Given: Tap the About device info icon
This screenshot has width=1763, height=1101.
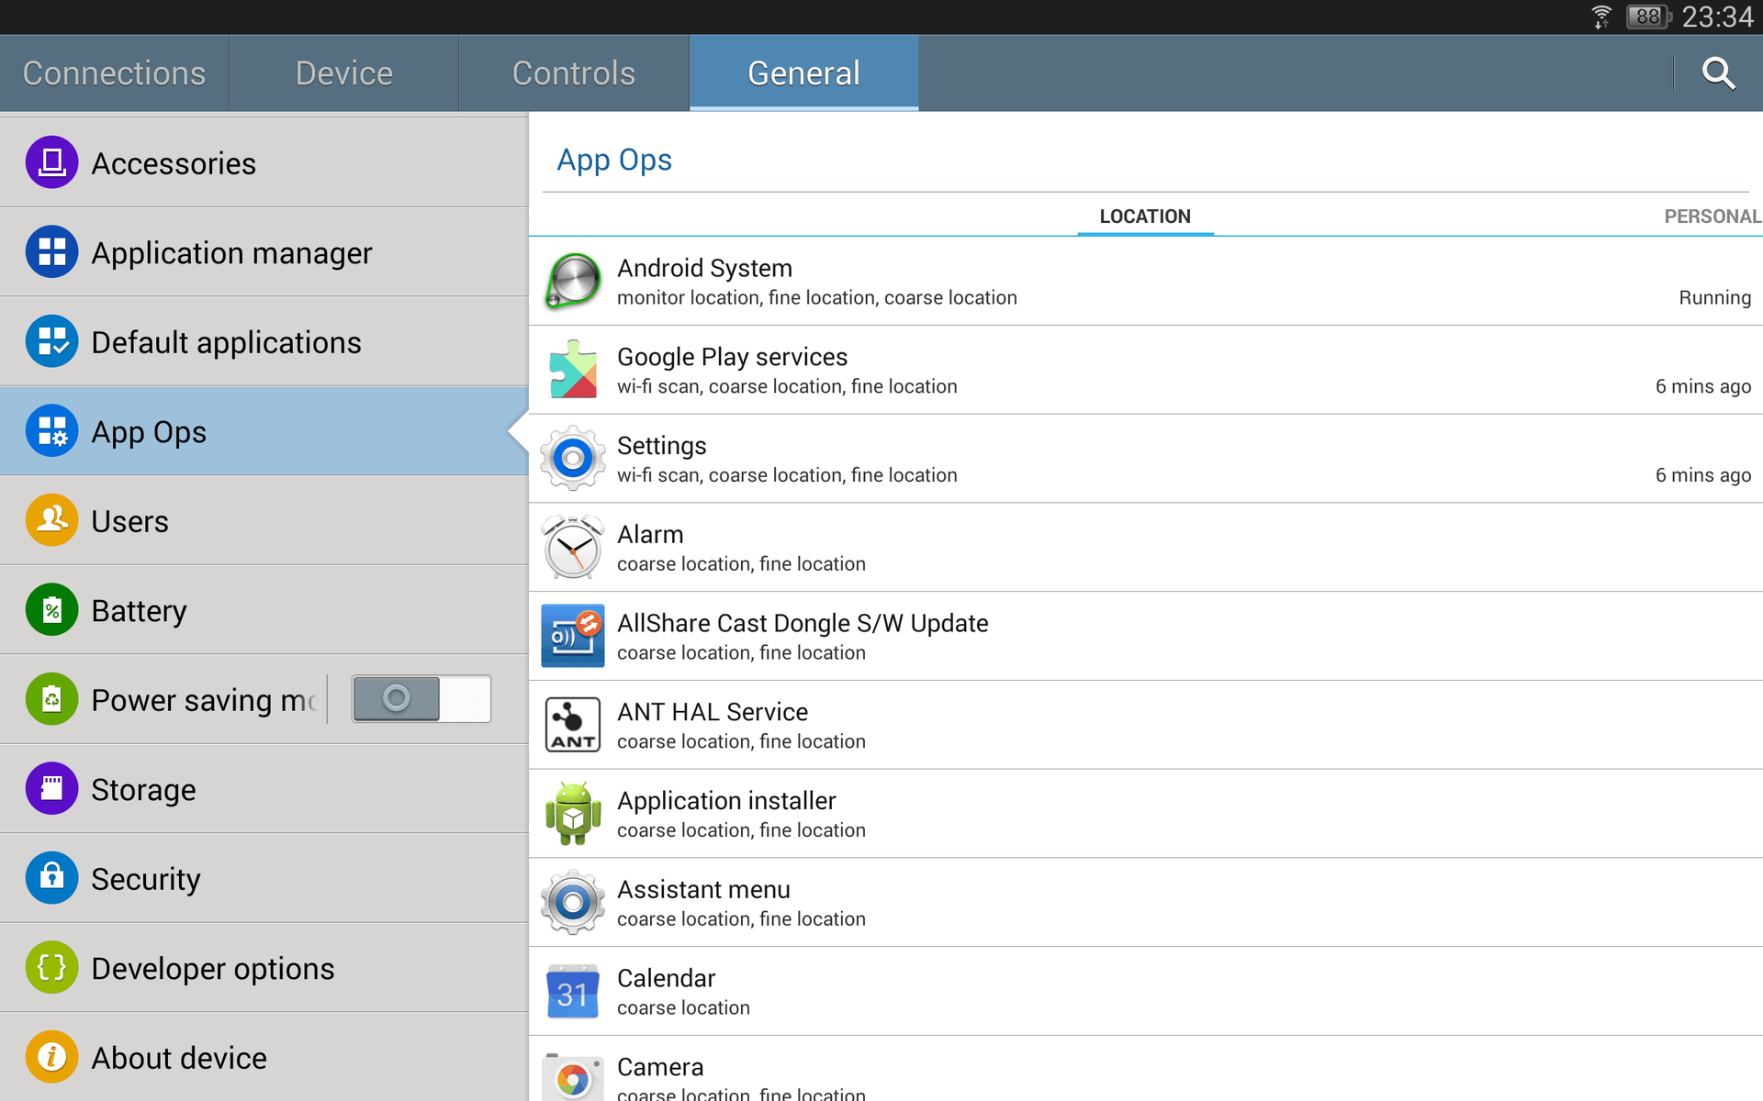Looking at the screenshot, I should (51, 1057).
